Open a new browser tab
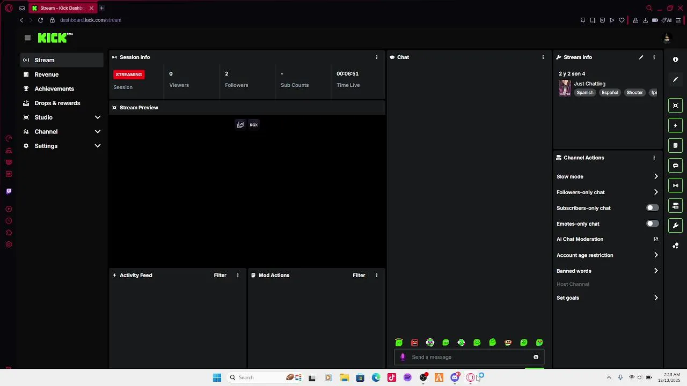 101,8
